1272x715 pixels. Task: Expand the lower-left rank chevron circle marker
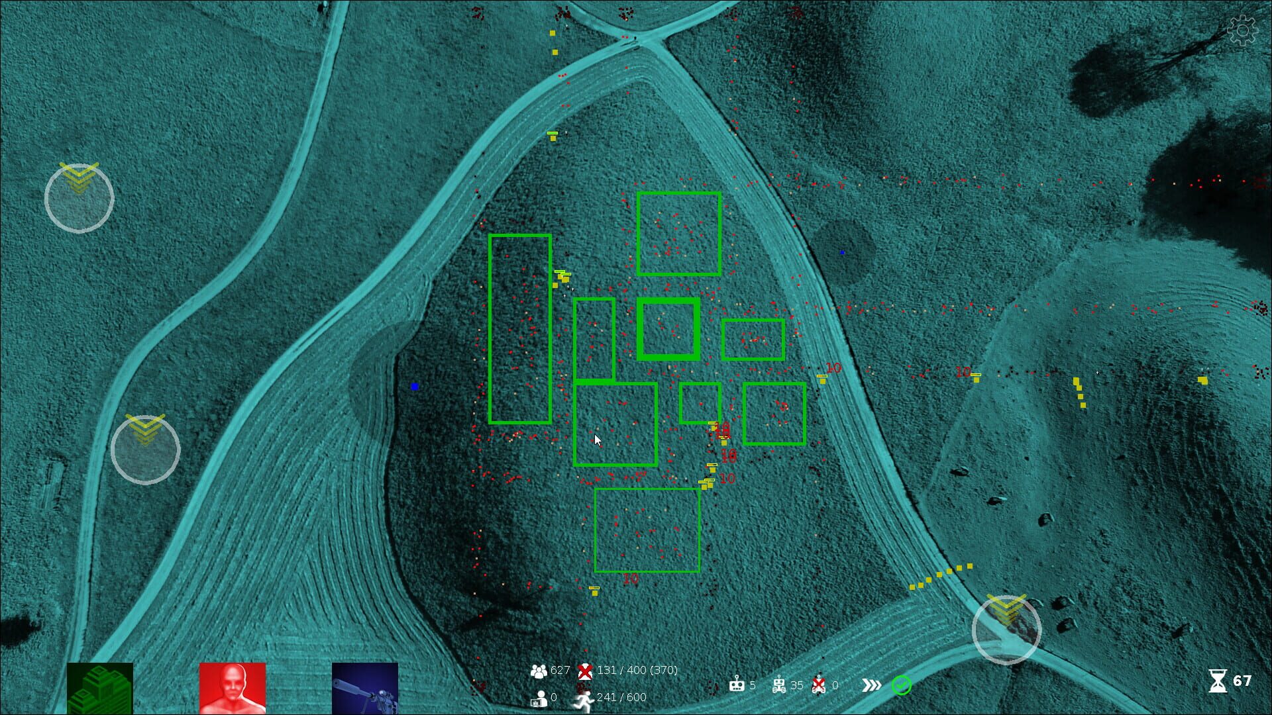click(145, 450)
